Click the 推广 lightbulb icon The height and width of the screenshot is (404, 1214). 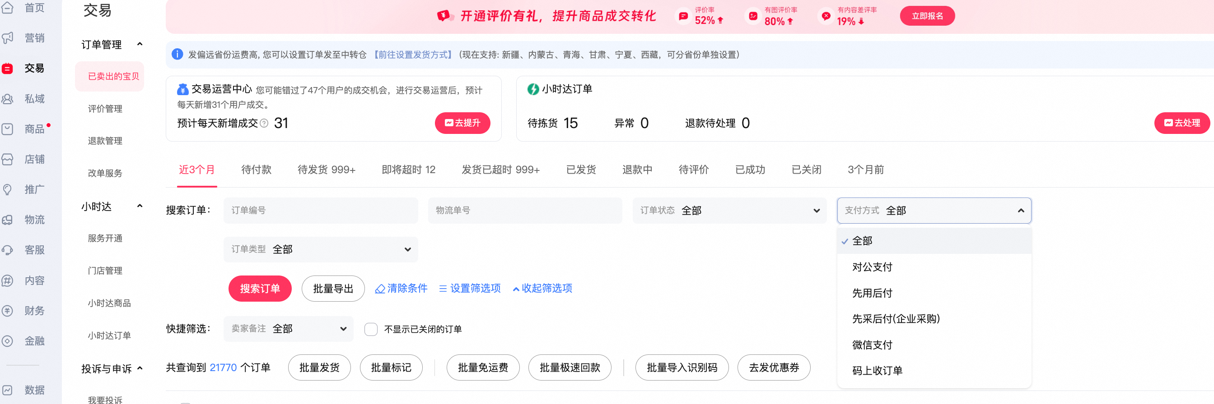(8, 189)
